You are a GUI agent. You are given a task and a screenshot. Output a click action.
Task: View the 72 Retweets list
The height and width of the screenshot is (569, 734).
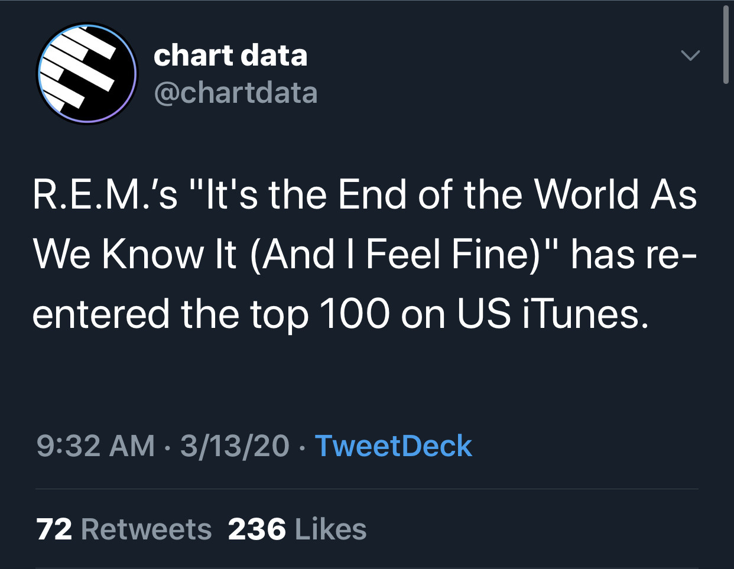[x=124, y=529]
